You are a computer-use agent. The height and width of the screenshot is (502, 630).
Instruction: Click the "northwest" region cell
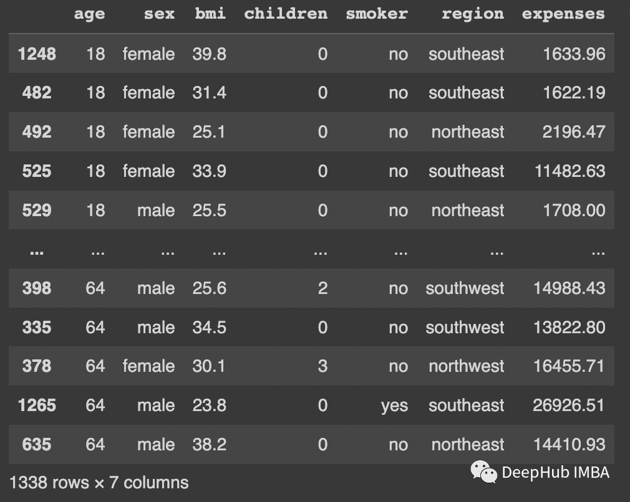(467, 366)
